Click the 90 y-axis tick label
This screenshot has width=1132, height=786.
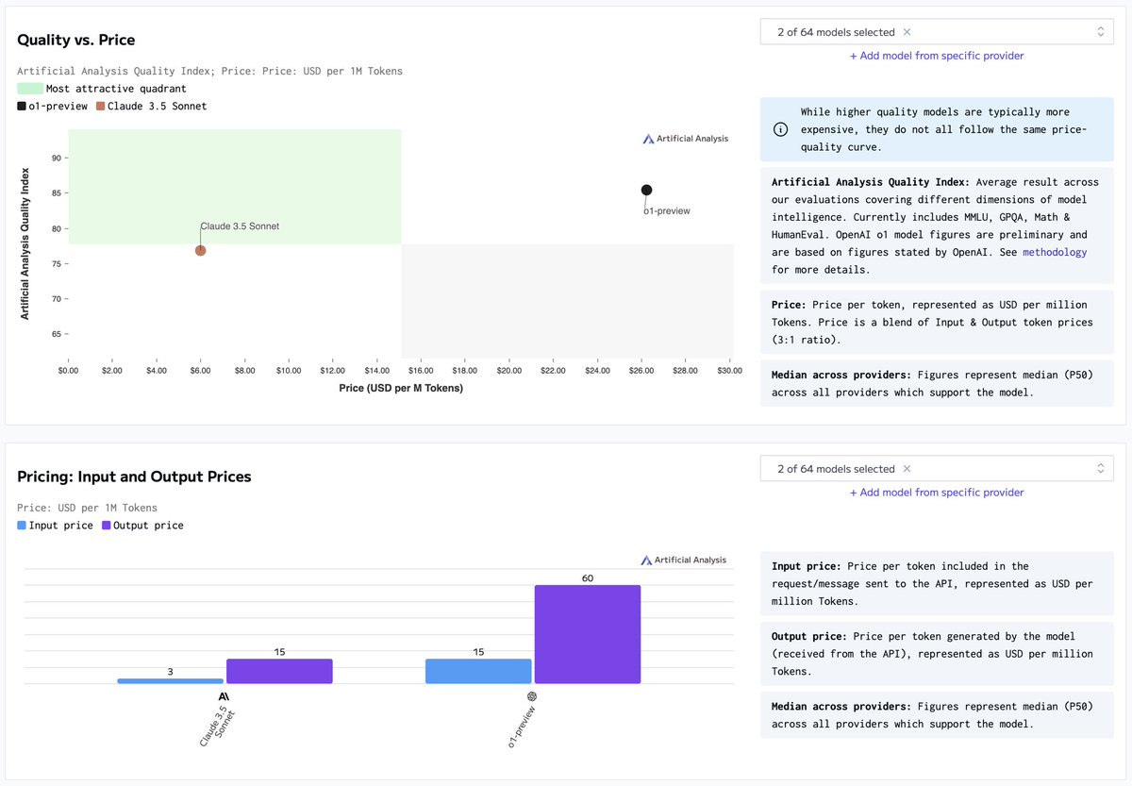57,158
